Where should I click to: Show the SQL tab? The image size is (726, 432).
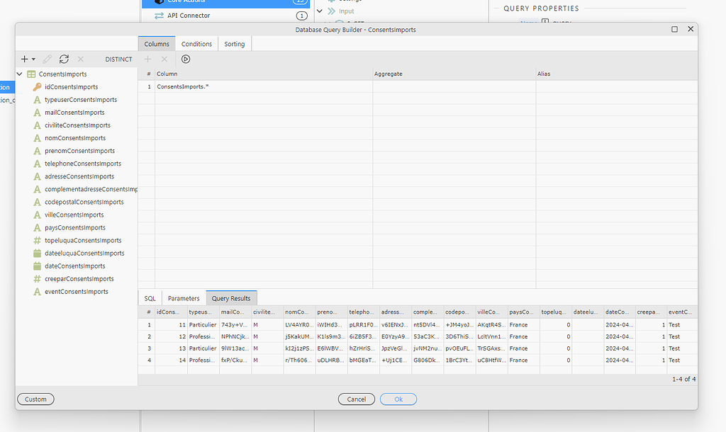(150, 299)
